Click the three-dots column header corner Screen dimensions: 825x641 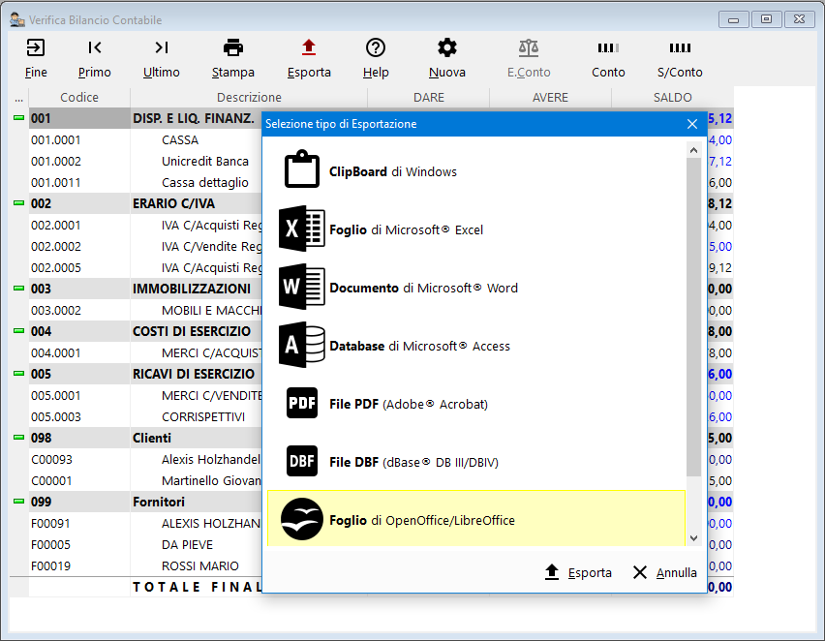click(x=19, y=98)
